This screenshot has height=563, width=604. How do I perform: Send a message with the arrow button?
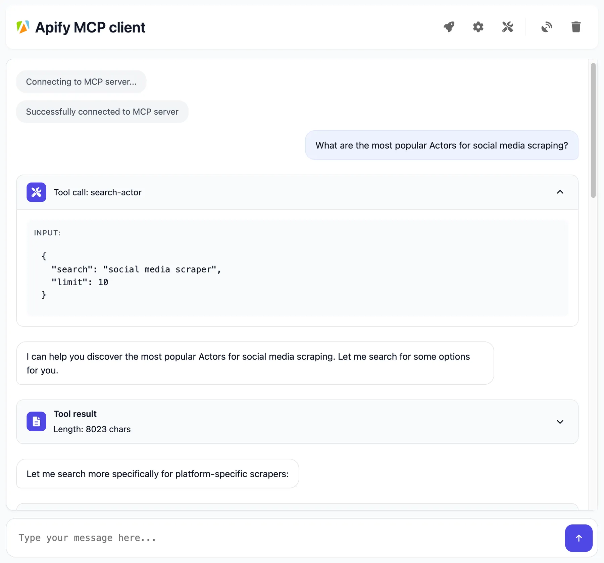pos(578,538)
